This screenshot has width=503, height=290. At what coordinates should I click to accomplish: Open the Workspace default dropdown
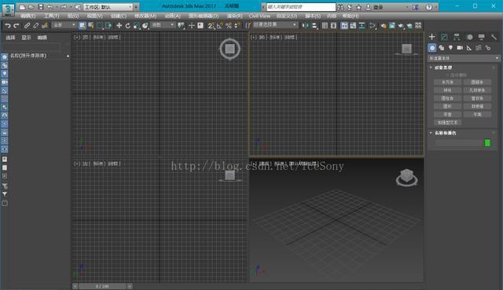click(108, 7)
